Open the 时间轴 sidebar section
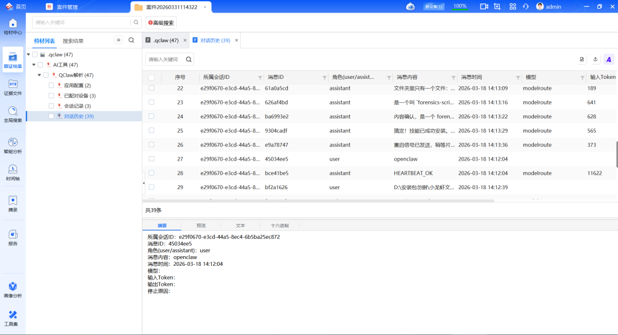Image resolution: width=618 pixels, height=335 pixels. (x=13, y=173)
